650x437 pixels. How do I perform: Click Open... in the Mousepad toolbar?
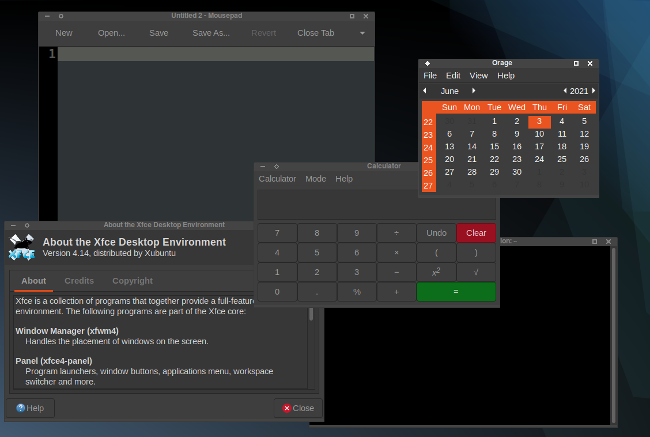point(111,33)
